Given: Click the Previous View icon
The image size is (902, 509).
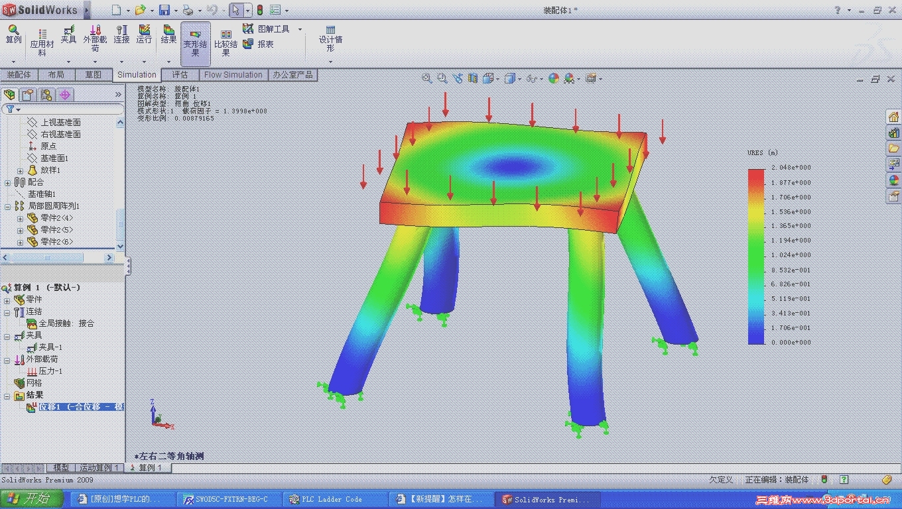Looking at the screenshot, I should (x=458, y=78).
